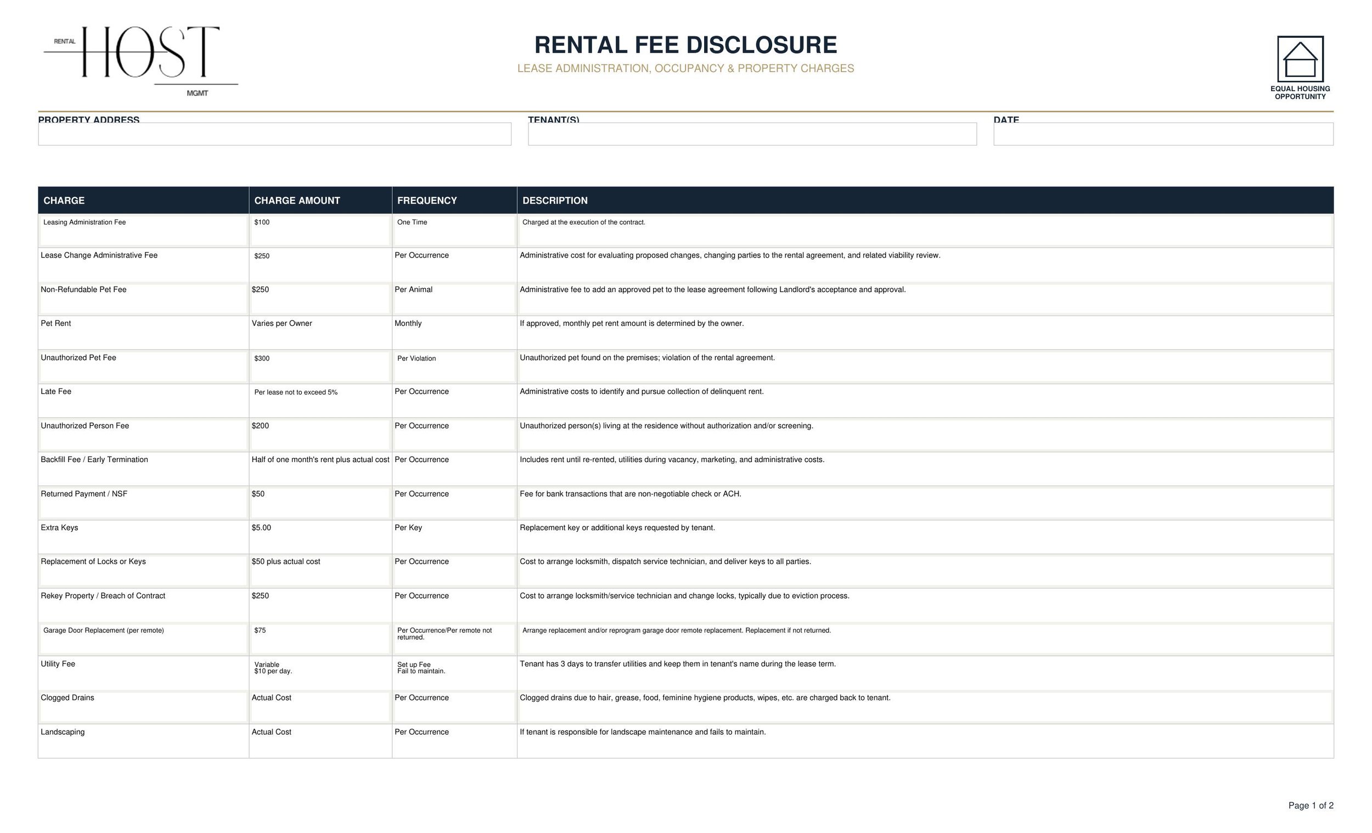The height and width of the screenshot is (833, 1372).
Task: Click the $75 charge amount field
Action: (320, 639)
